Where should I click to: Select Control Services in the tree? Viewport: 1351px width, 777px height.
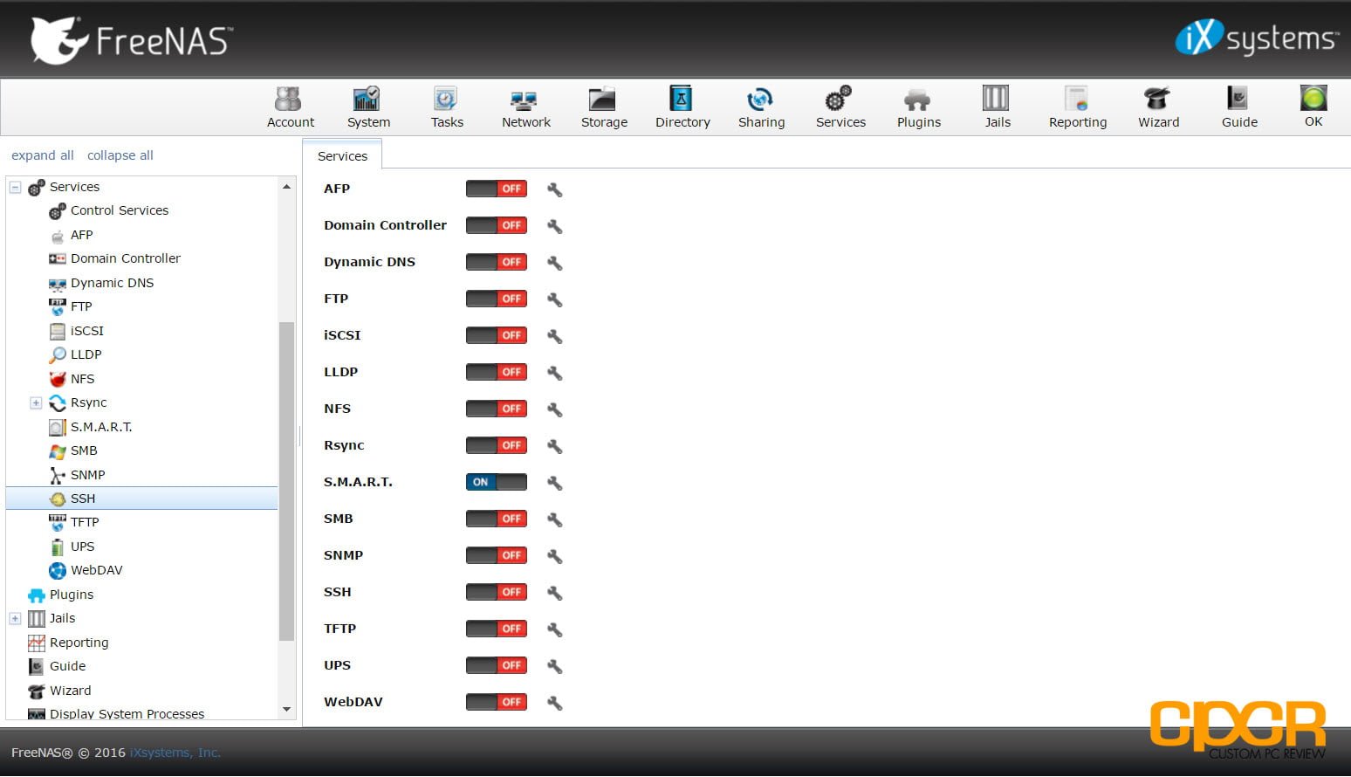tap(120, 210)
